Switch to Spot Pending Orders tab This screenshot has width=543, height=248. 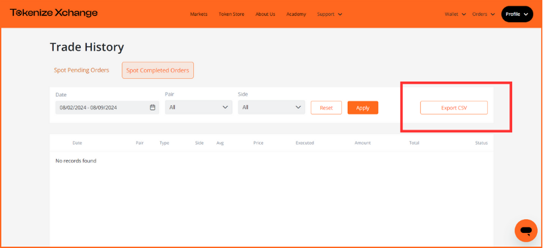point(82,70)
